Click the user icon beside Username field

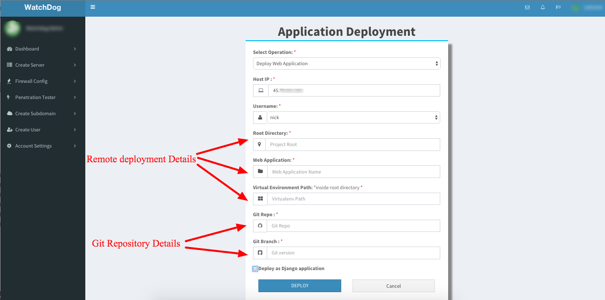coord(260,118)
